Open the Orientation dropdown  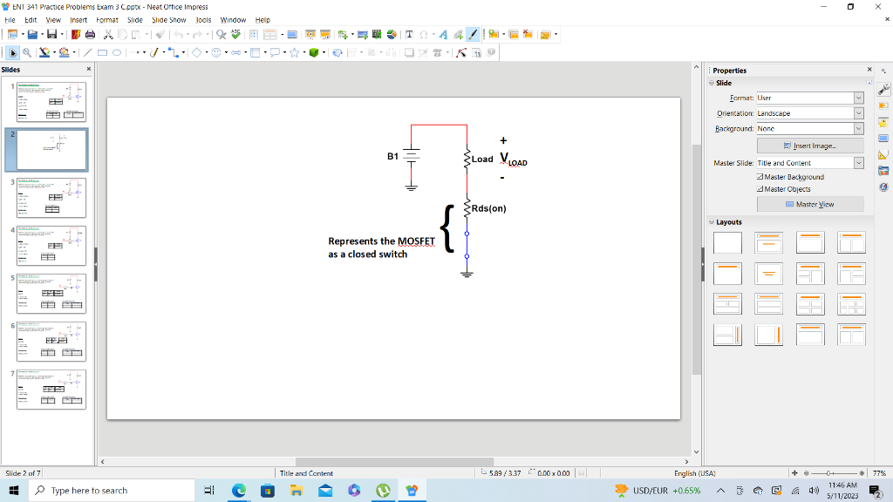tap(858, 112)
